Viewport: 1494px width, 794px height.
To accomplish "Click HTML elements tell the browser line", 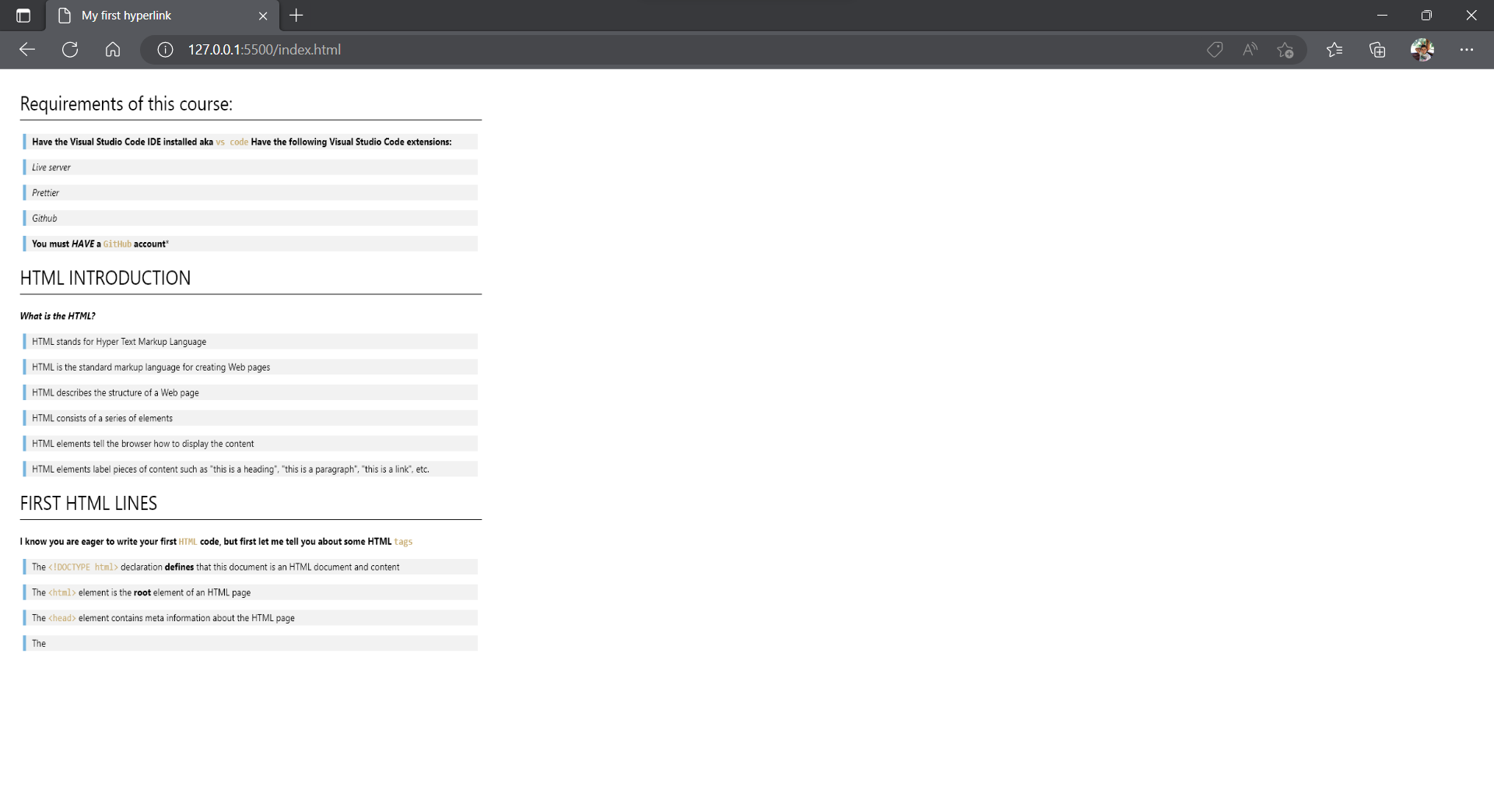I will tap(250, 444).
